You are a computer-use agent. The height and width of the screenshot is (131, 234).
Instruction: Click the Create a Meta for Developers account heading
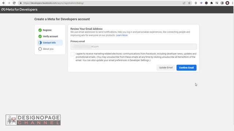pyautogui.click(x=62, y=19)
